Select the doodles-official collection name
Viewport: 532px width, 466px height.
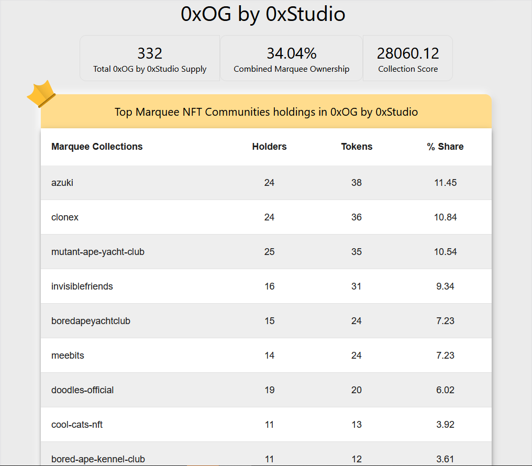point(82,391)
